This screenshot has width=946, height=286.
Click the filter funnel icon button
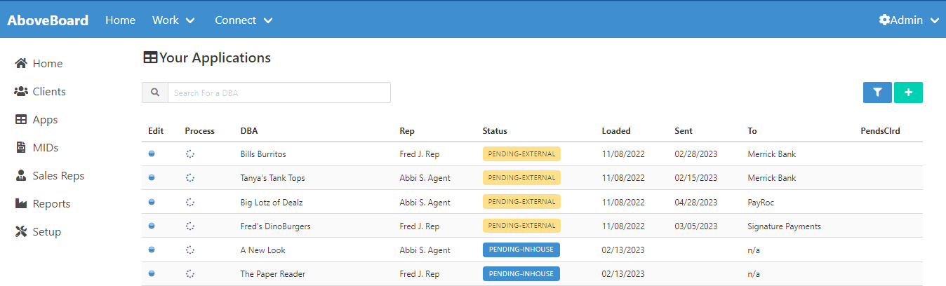[877, 93]
